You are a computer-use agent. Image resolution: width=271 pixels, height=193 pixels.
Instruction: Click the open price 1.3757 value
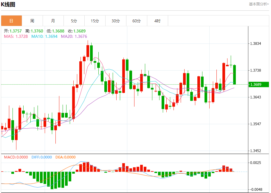(16, 31)
